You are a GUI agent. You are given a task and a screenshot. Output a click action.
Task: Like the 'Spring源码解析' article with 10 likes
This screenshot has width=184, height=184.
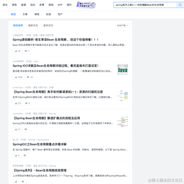tap(18, 51)
